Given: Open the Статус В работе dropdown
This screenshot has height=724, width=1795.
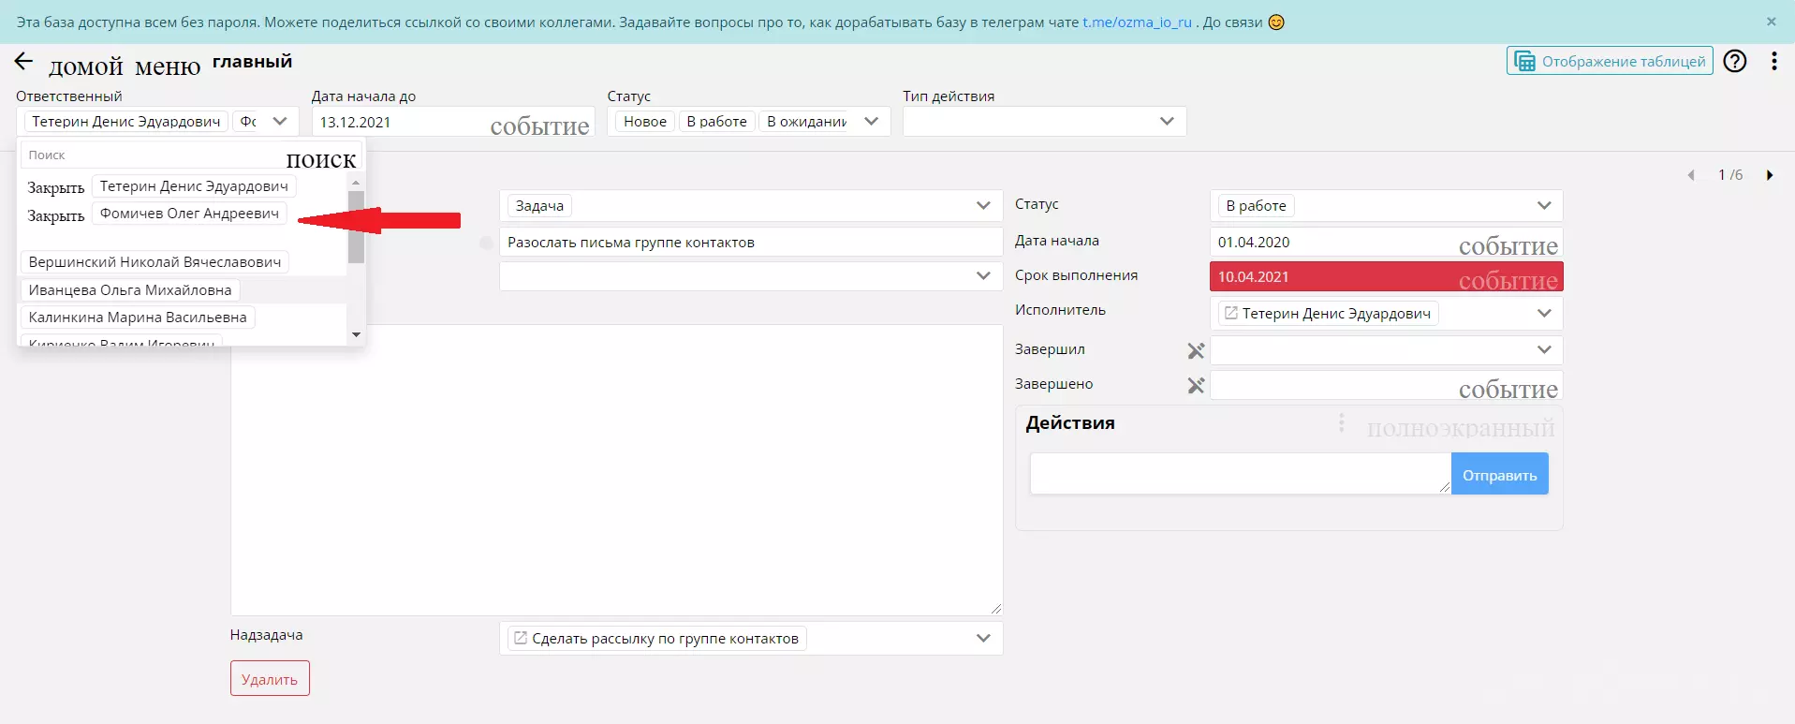Looking at the screenshot, I should pyautogui.click(x=1386, y=205).
